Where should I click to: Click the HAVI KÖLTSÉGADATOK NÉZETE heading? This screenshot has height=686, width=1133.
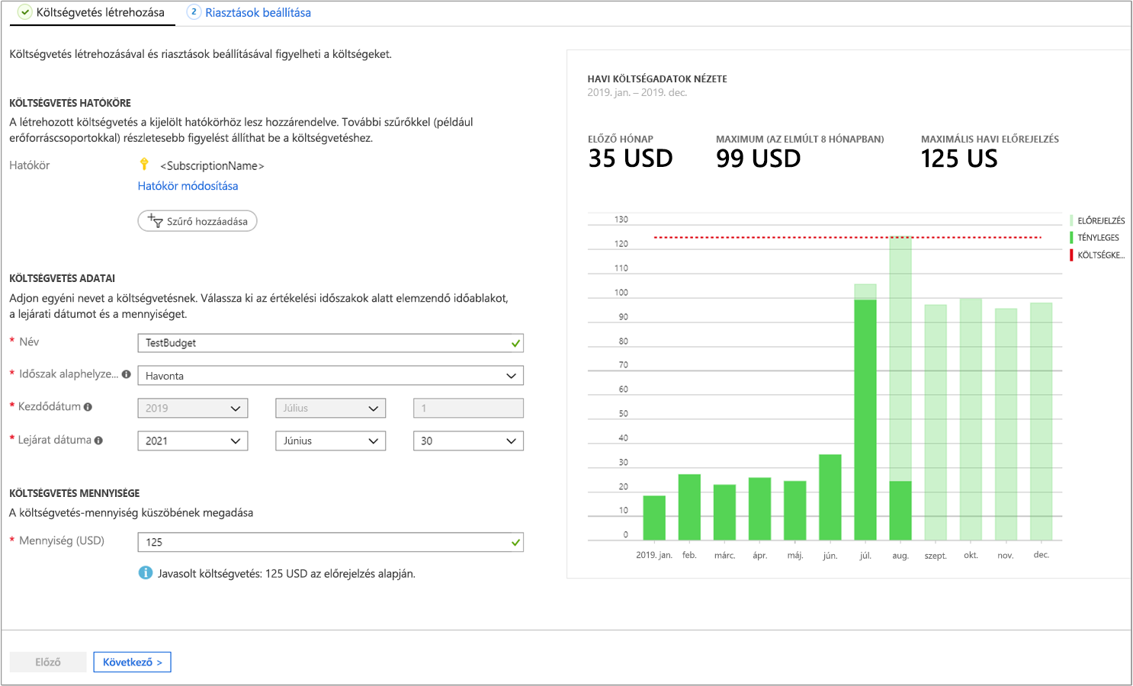pyautogui.click(x=657, y=79)
